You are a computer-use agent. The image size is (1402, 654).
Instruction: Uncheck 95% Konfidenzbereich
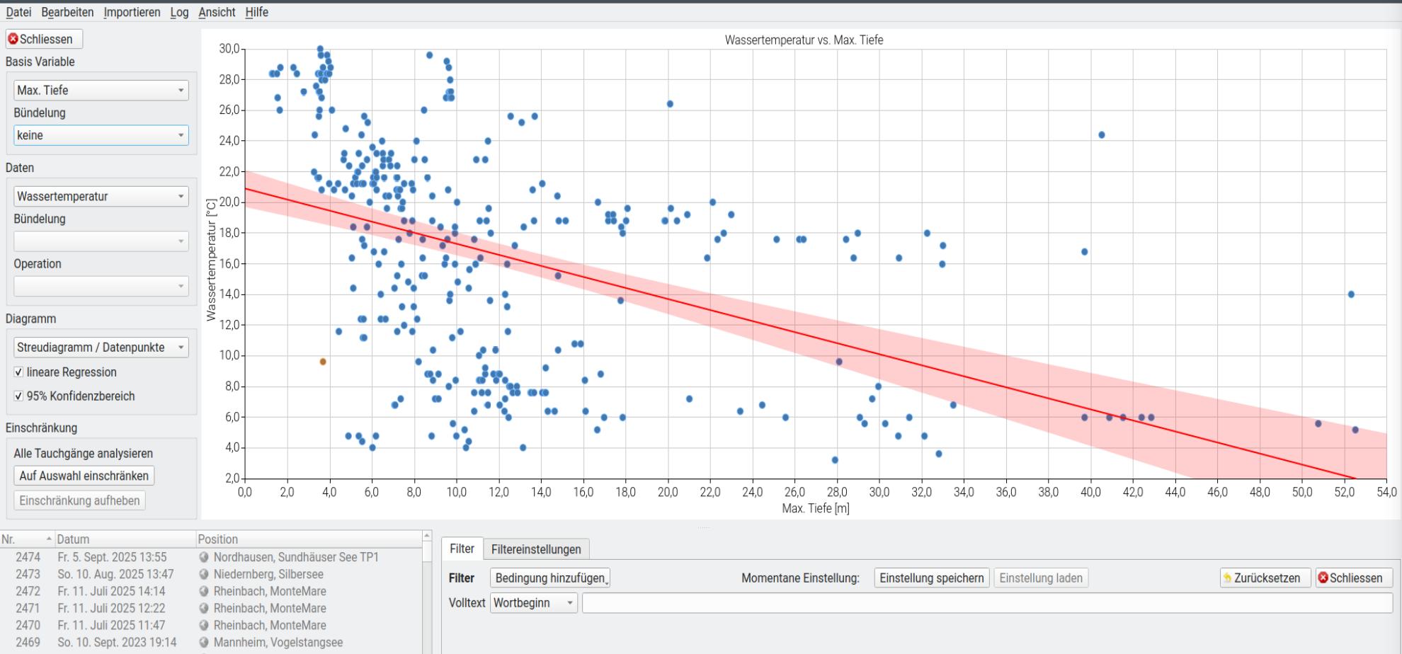click(x=18, y=396)
